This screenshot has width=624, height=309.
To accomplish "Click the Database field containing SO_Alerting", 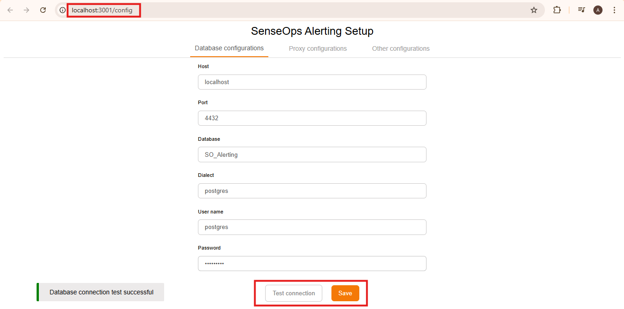I will pos(312,154).
